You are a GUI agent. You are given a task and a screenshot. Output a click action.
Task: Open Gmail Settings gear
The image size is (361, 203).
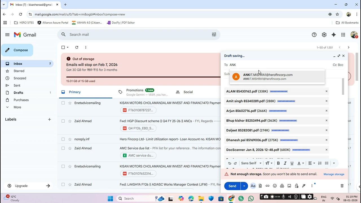tap(324, 35)
